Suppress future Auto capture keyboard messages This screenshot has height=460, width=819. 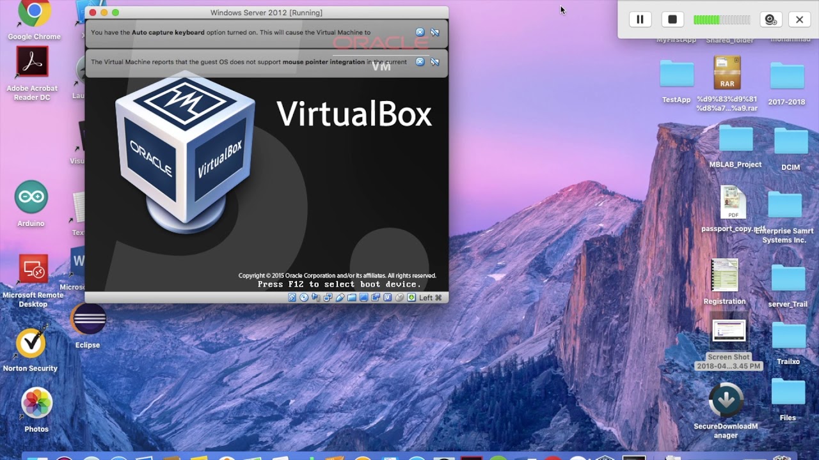[x=435, y=32]
